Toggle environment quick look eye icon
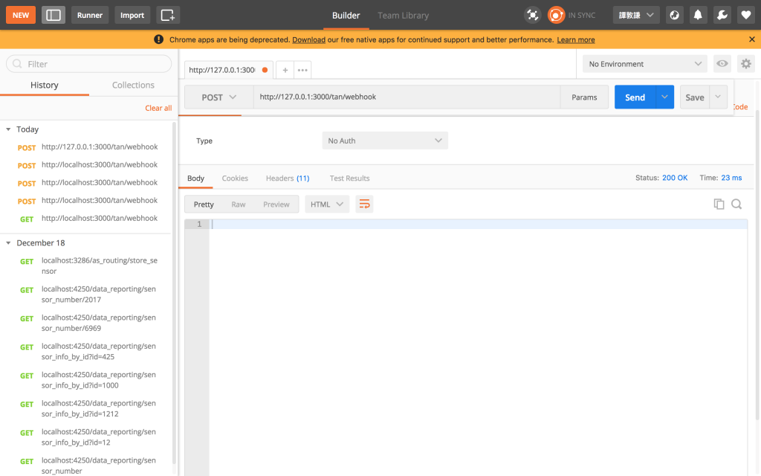The width and height of the screenshot is (761, 476). click(x=722, y=64)
